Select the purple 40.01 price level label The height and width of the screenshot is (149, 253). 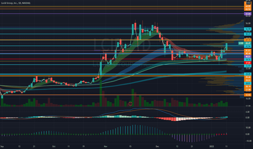248,57
